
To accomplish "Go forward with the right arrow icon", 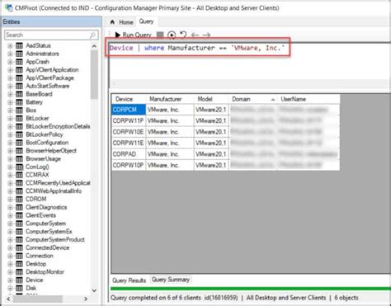I will point(206,35).
